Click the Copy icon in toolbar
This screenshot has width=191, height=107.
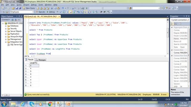[55, 8]
